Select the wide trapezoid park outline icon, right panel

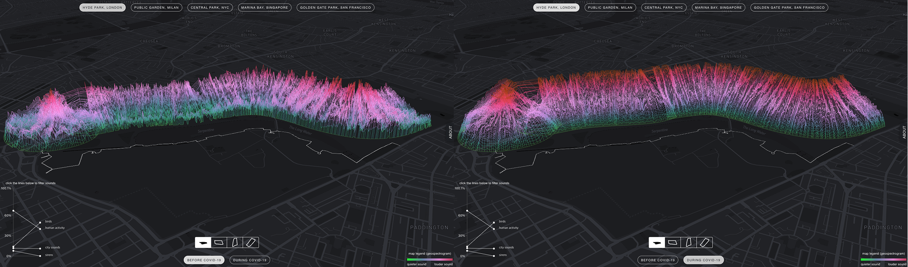click(673, 243)
